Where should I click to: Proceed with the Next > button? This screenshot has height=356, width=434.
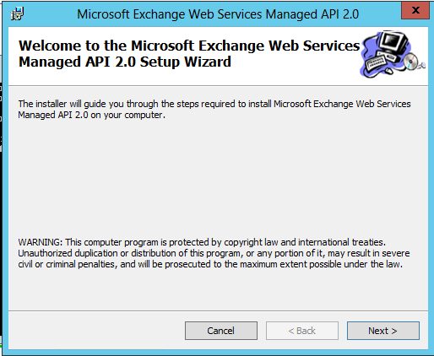[x=383, y=331]
